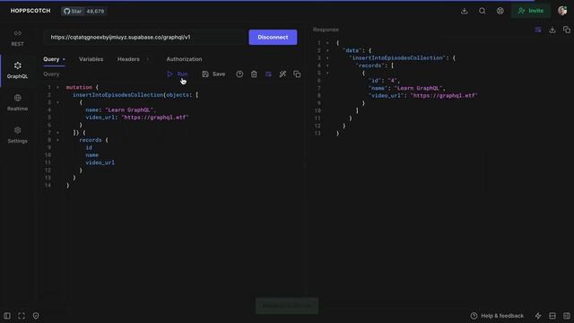
Task: Collapse the object block on query line 3
Action: click(57, 102)
